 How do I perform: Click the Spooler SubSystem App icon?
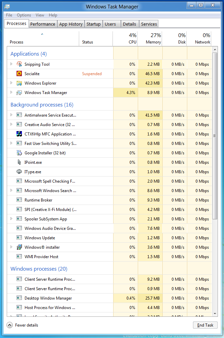[x=19, y=219]
